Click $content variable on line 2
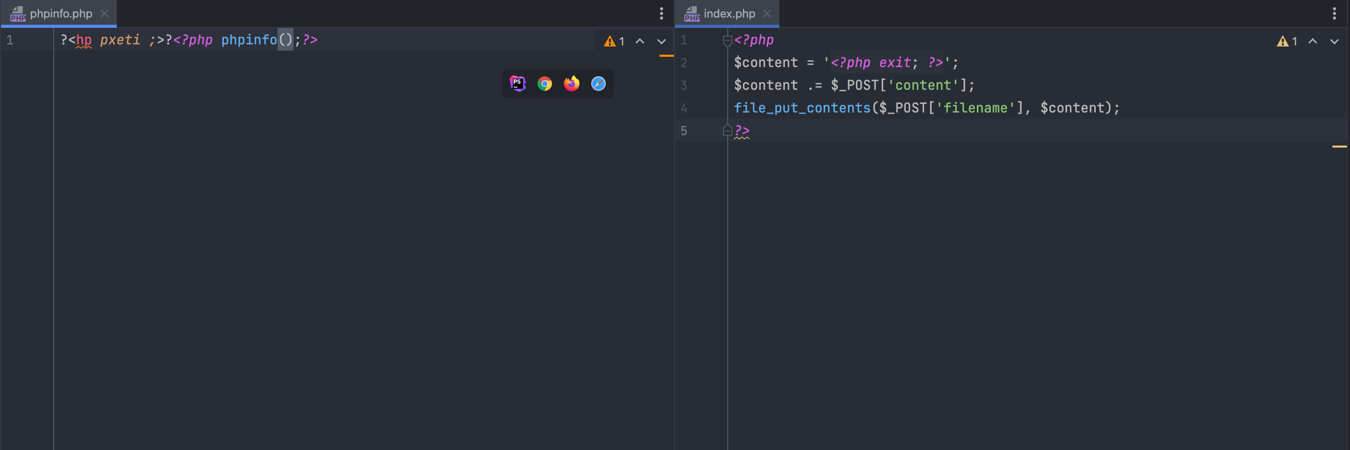1350x450 pixels. 765,63
